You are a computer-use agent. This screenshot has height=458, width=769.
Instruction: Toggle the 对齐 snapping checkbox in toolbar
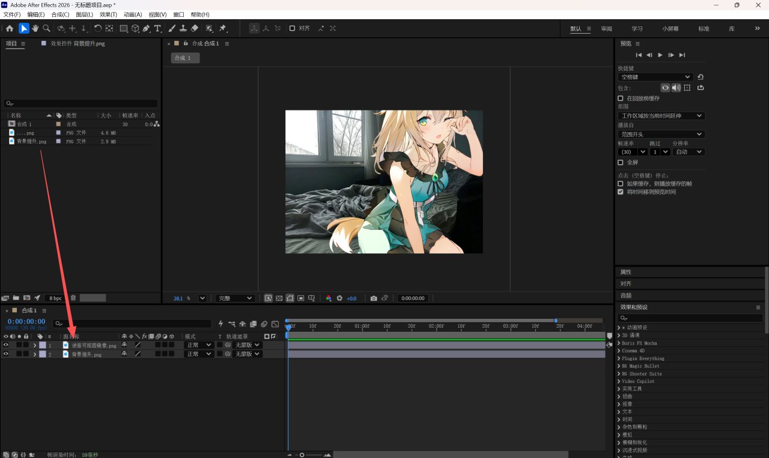[293, 28]
